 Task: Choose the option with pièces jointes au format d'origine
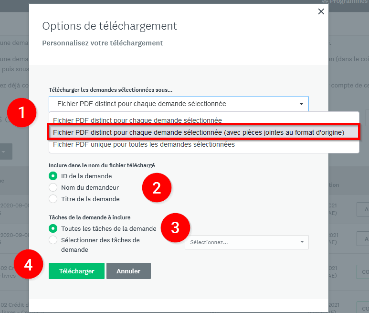[x=198, y=132]
